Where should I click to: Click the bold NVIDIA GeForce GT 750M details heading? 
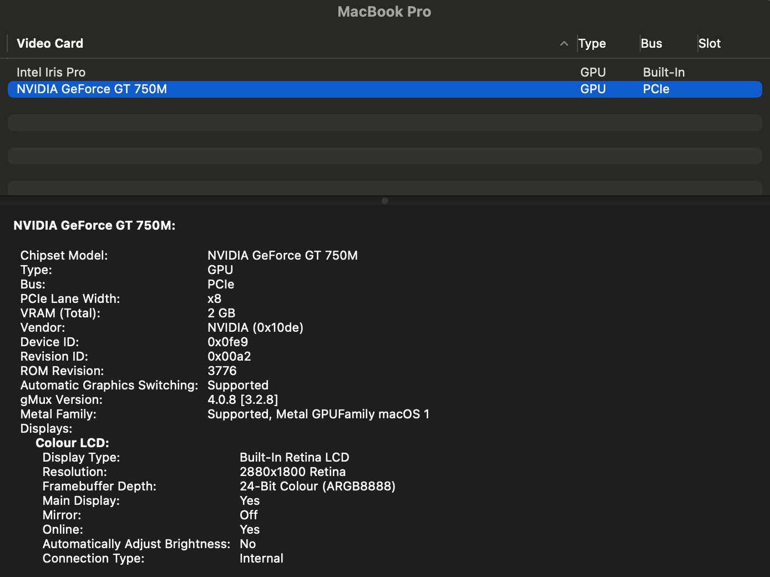coord(94,225)
